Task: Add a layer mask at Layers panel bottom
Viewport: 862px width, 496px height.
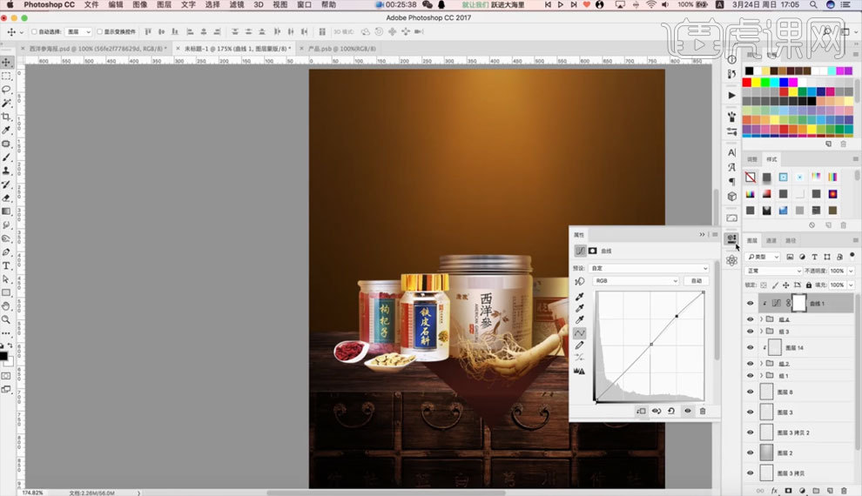Action: [788, 491]
